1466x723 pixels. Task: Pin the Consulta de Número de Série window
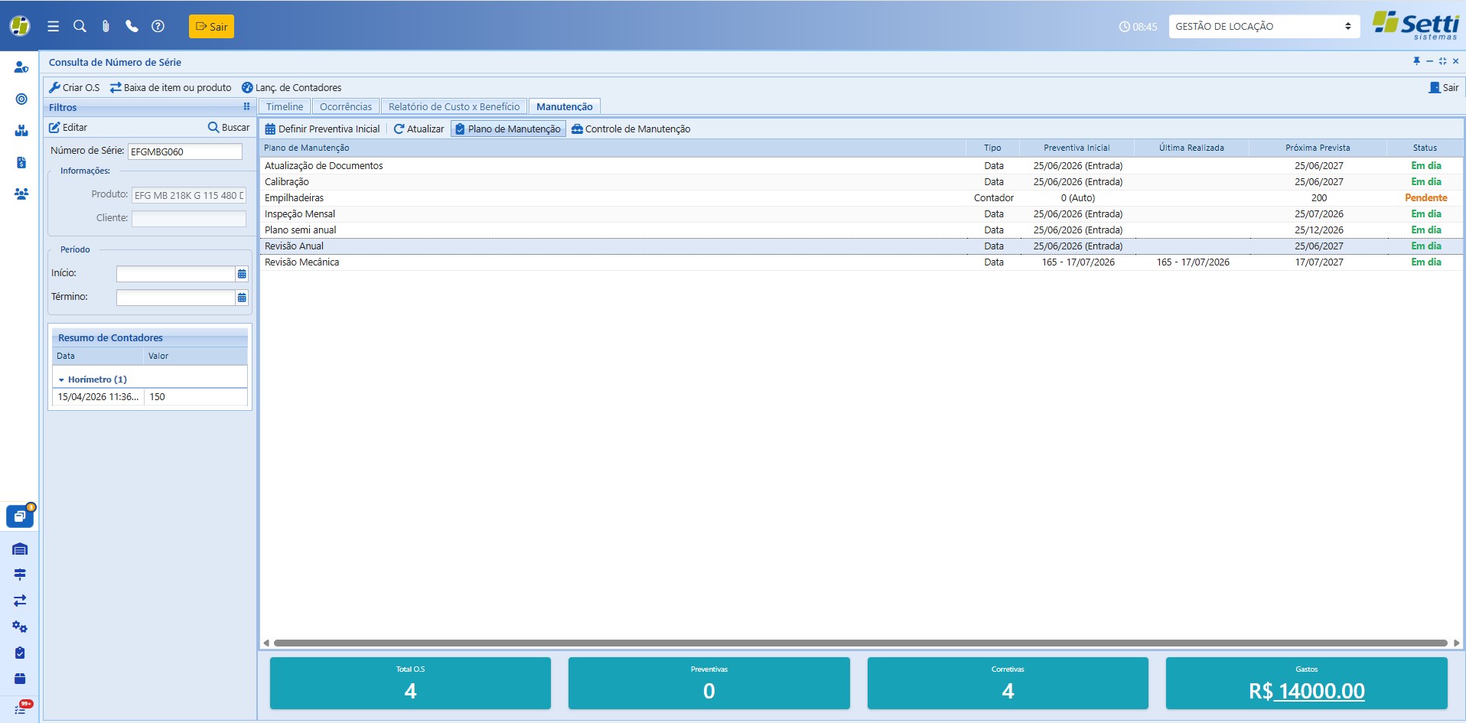pos(1416,61)
